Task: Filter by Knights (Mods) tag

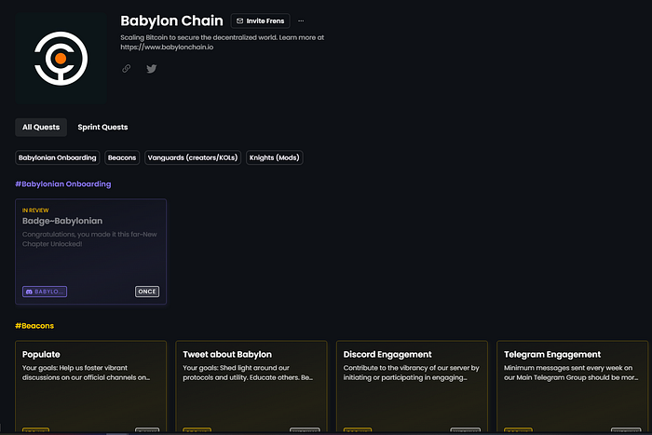Action: click(x=275, y=157)
